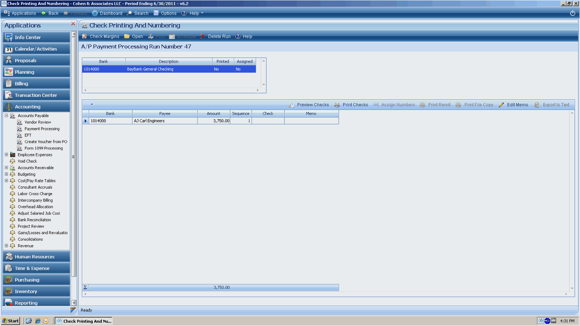Click the Open folder icon in toolbar
580x326 pixels.
point(127,37)
